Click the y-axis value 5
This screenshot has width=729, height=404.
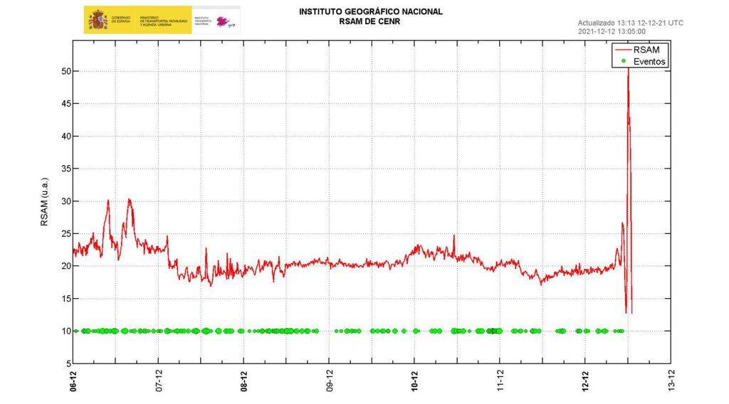point(68,363)
